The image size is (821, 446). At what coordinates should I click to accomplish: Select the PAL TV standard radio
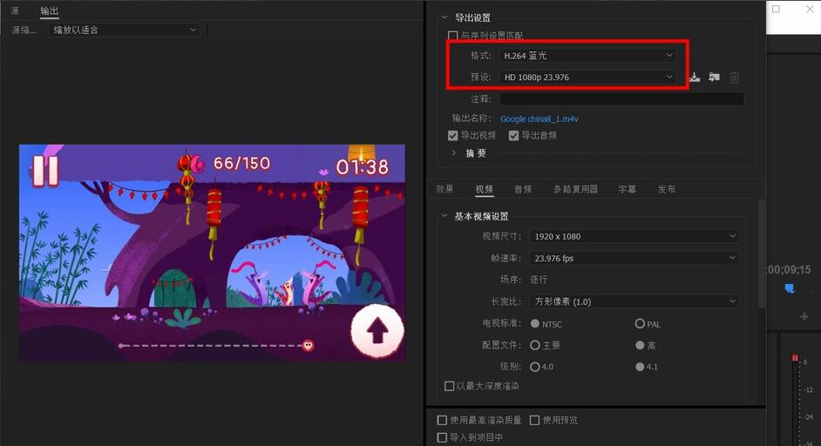click(x=640, y=323)
